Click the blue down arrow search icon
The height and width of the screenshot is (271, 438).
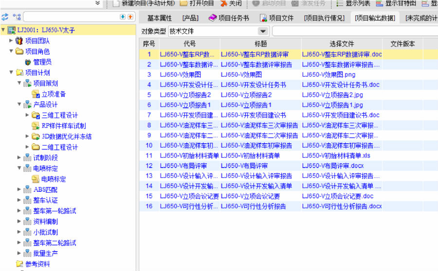click(123, 17)
